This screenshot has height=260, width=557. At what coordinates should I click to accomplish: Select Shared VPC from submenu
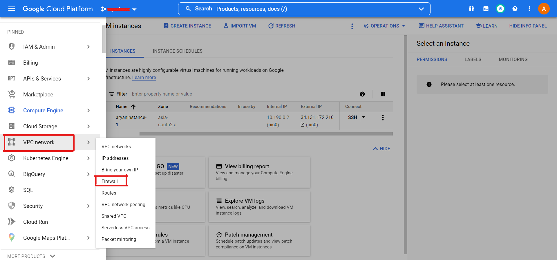coord(114,216)
